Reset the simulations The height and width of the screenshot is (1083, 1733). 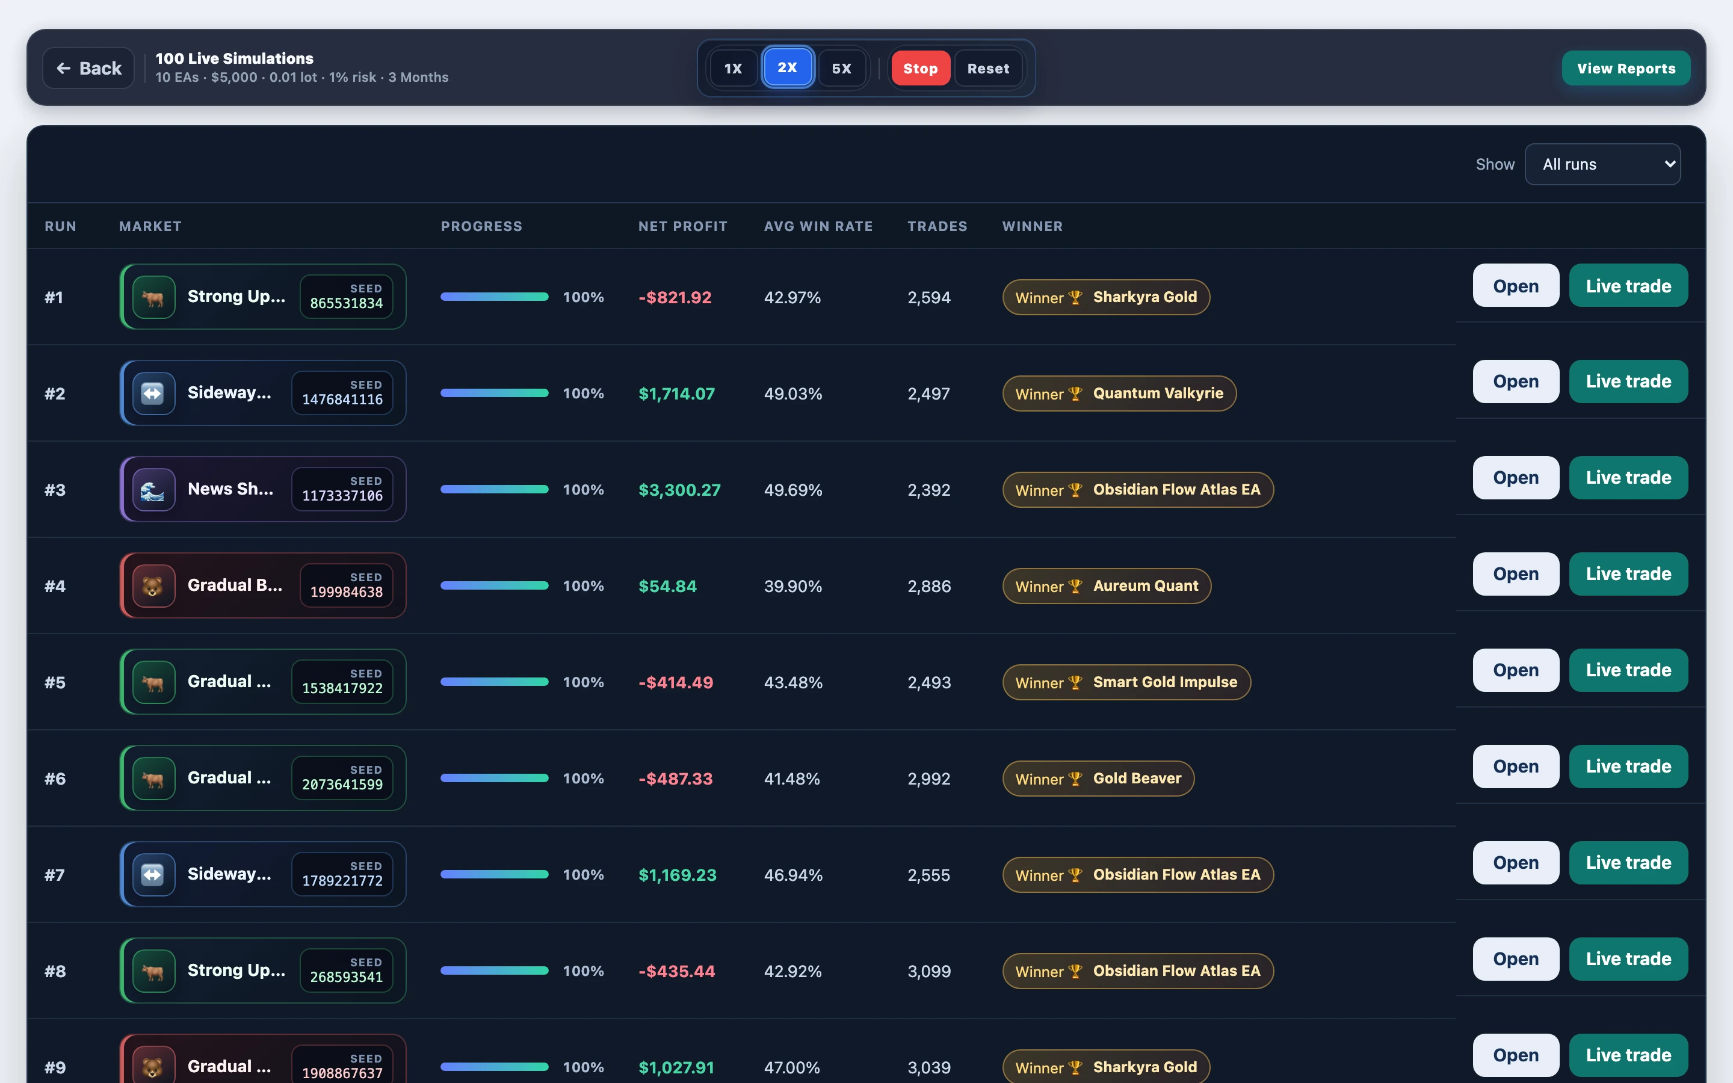[988, 68]
